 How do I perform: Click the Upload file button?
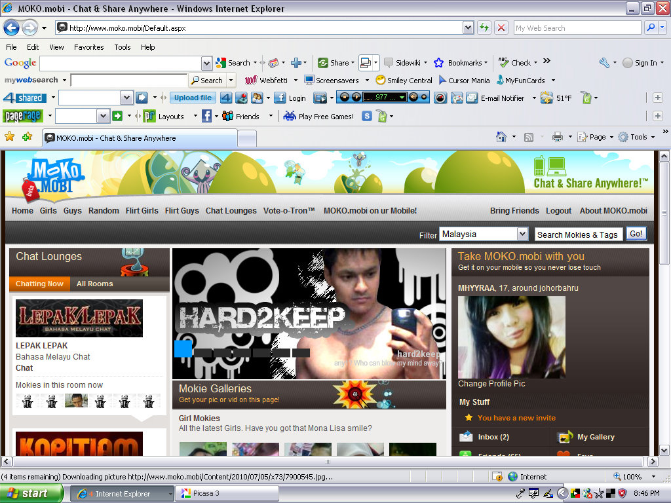point(193,98)
